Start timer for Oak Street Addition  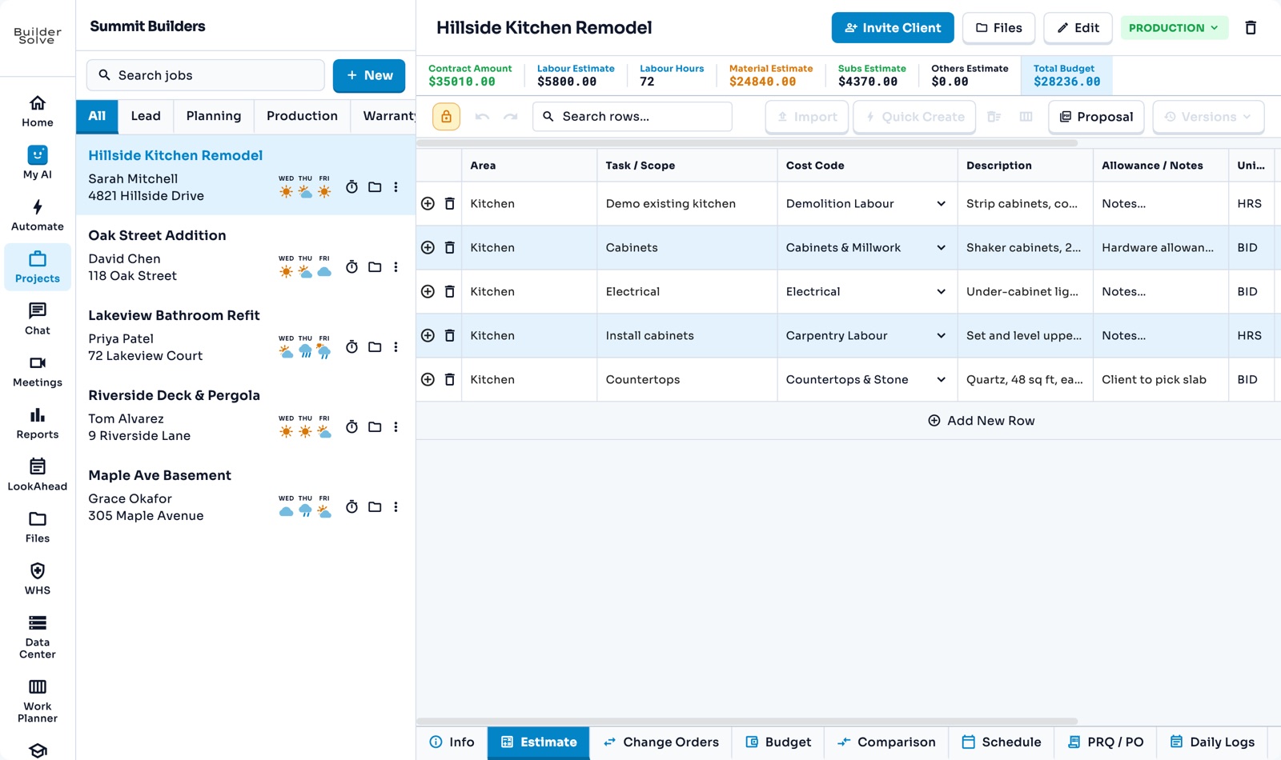[x=351, y=267]
